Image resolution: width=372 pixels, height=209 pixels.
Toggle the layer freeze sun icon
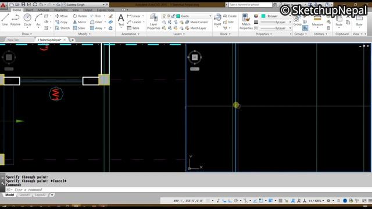point(169,16)
